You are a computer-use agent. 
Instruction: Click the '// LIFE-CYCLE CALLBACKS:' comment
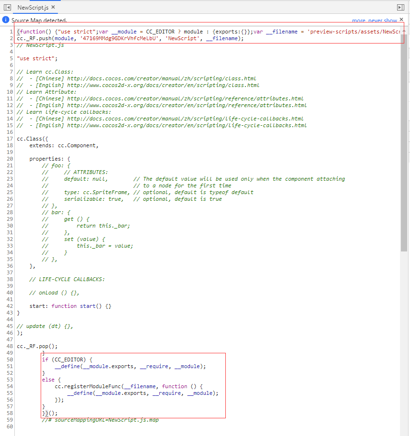[67, 279]
